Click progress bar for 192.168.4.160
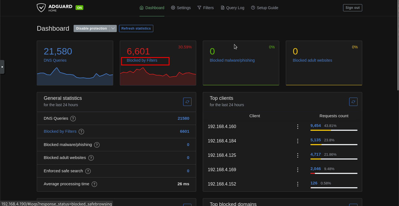Viewport: 399px width, 206px height. (334, 130)
